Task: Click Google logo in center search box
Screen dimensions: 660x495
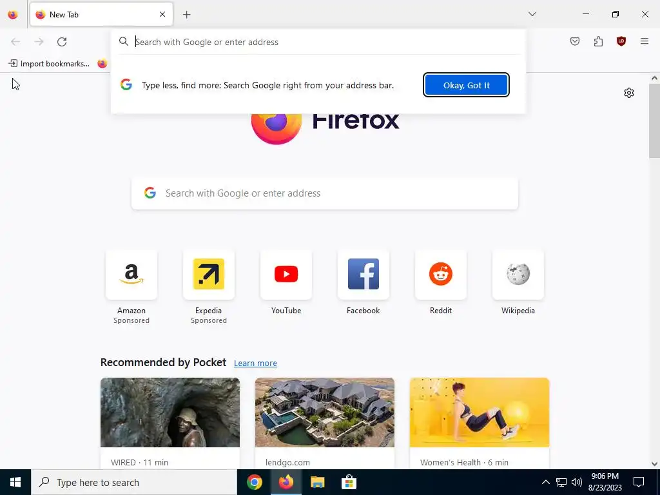Action: coord(150,193)
